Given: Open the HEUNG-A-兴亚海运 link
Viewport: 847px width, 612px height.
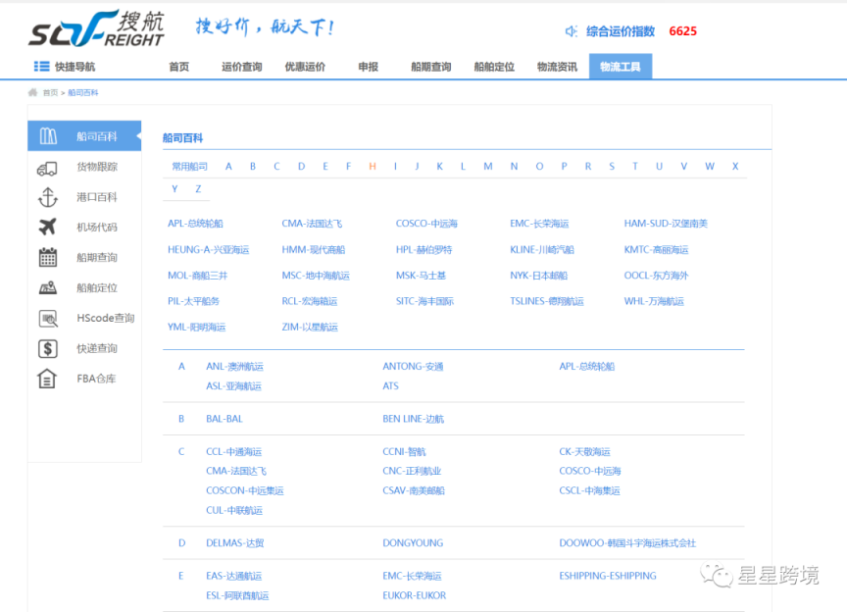Looking at the screenshot, I should [x=209, y=249].
